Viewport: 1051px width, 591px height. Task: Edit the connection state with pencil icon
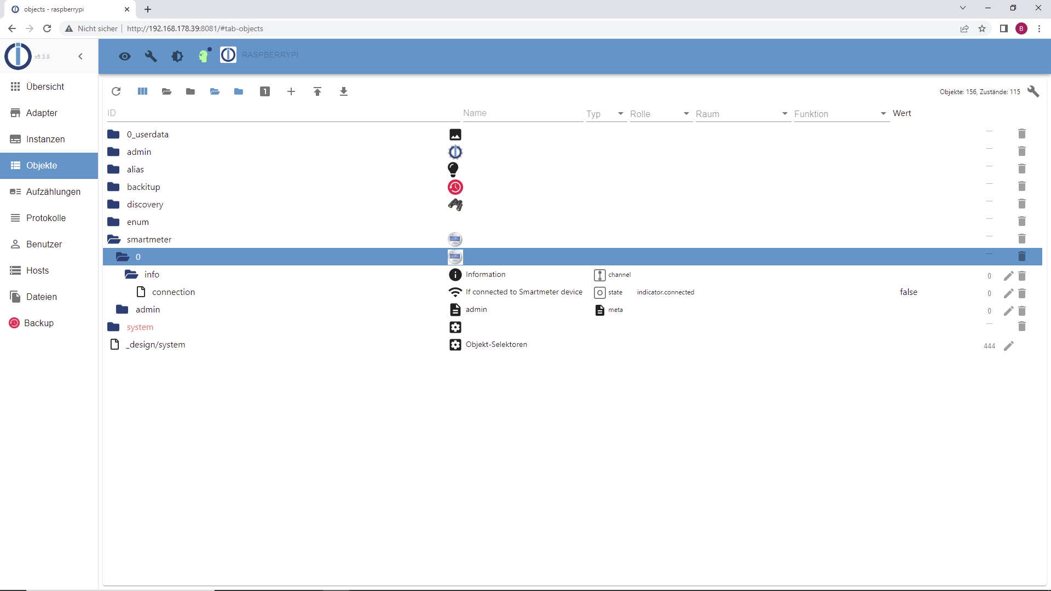click(1008, 293)
